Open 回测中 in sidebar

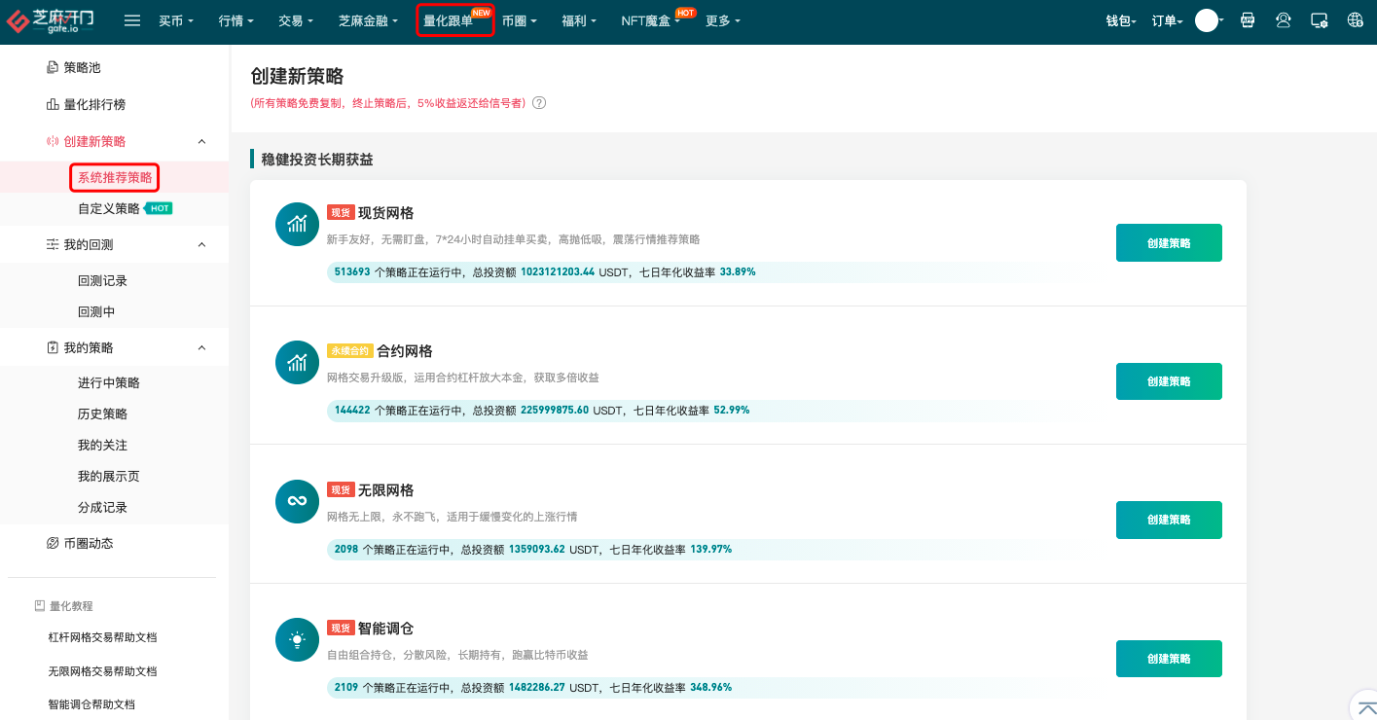pyautogui.click(x=96, y=311)
